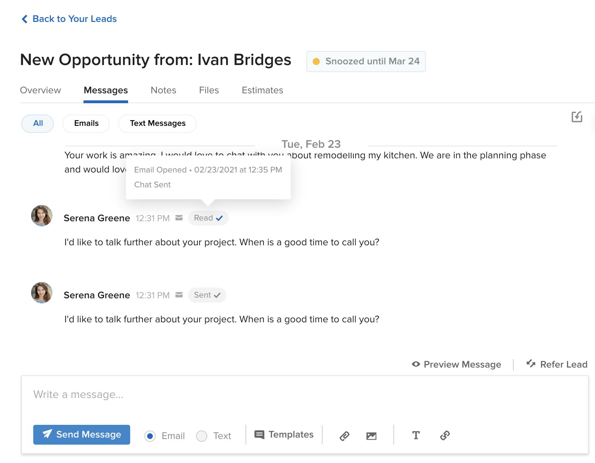Viewport: 595px width, 463px height.
Task: Filter messages by All
Action: click(37, 123)
